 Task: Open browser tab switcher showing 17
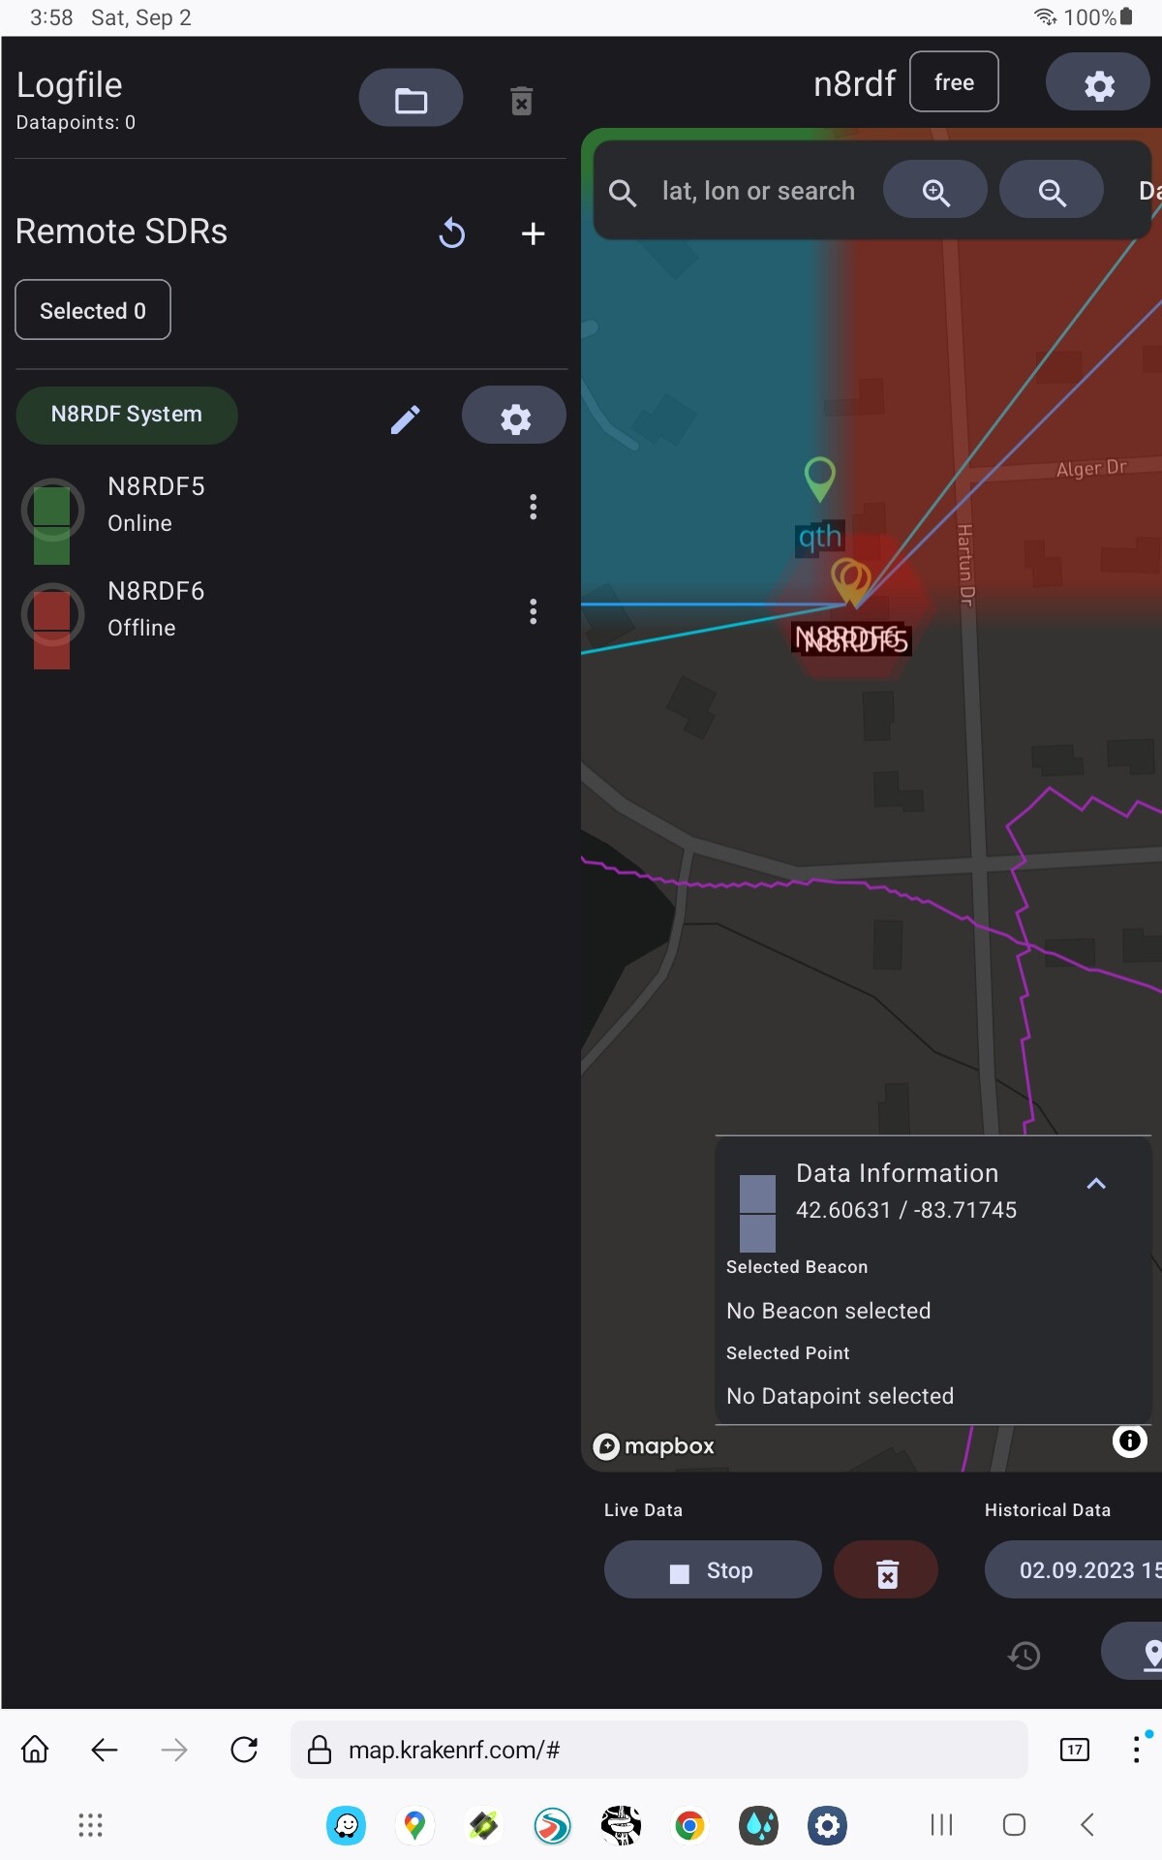1075,1750
